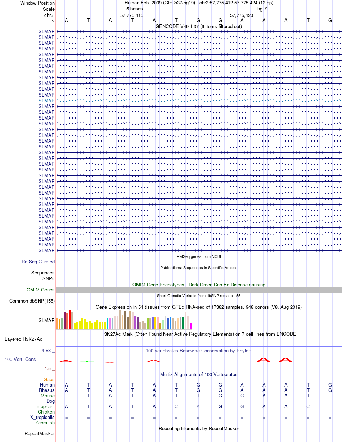The height and width of the screenshot is (442, 342).
Task: Click the RefSeq Curated track label
Action: (x=38, y=262)
